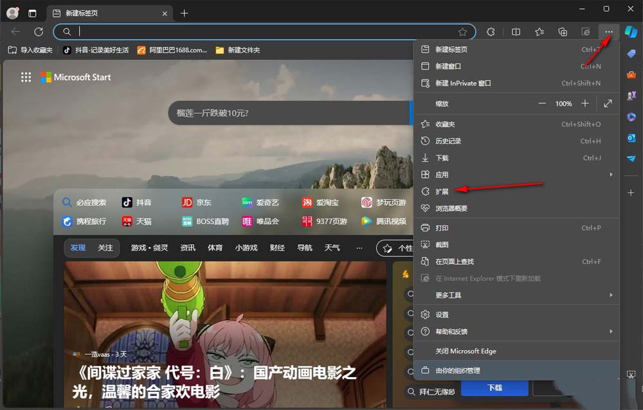Click the blue 下载 button
Image resolution: width=643 pixels, height=410 pixels.
click(x=494, y=388)
